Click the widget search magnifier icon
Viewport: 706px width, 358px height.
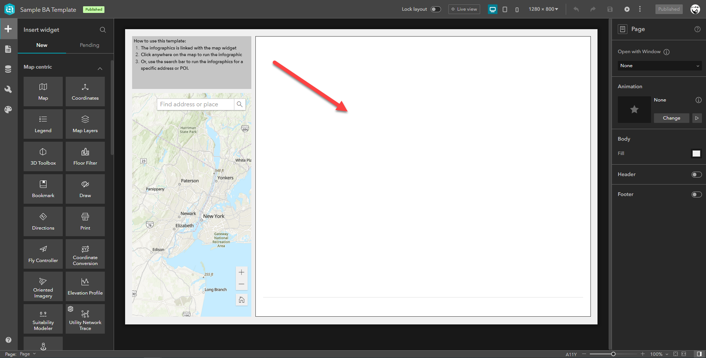tap(103, 30)
